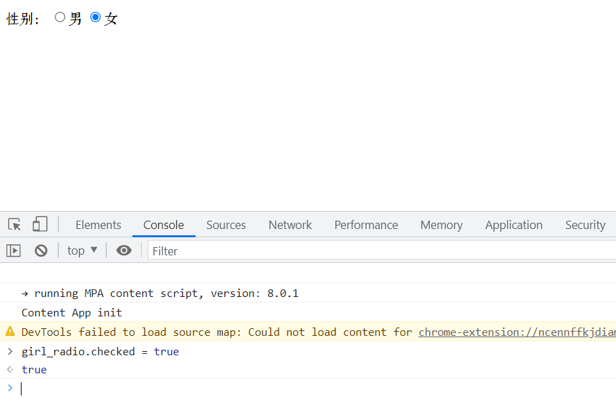
Task: Clear the console with the ban icon
Action: coord(41,250)
